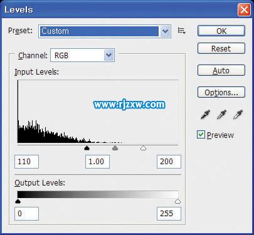254x235 pixels.
Task: Click the input shadow black slider handle
Action: pos(87,148)
